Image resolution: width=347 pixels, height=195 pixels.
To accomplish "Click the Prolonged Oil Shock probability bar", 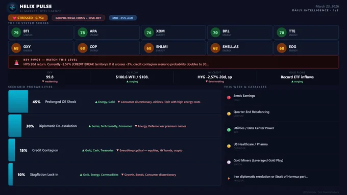I will [x=18, y=101].
